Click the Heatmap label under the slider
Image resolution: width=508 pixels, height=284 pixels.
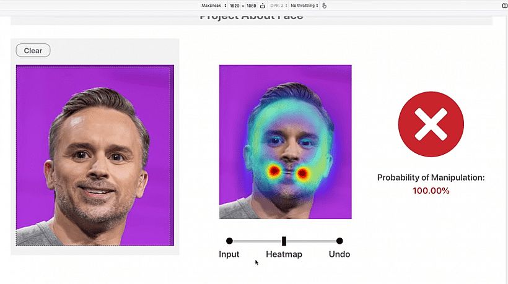pos(284,254)
